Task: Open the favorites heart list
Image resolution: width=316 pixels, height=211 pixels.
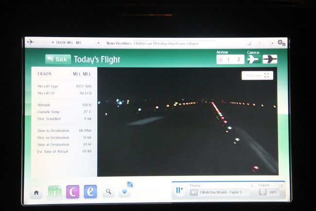Action: (x=124, y=192)
